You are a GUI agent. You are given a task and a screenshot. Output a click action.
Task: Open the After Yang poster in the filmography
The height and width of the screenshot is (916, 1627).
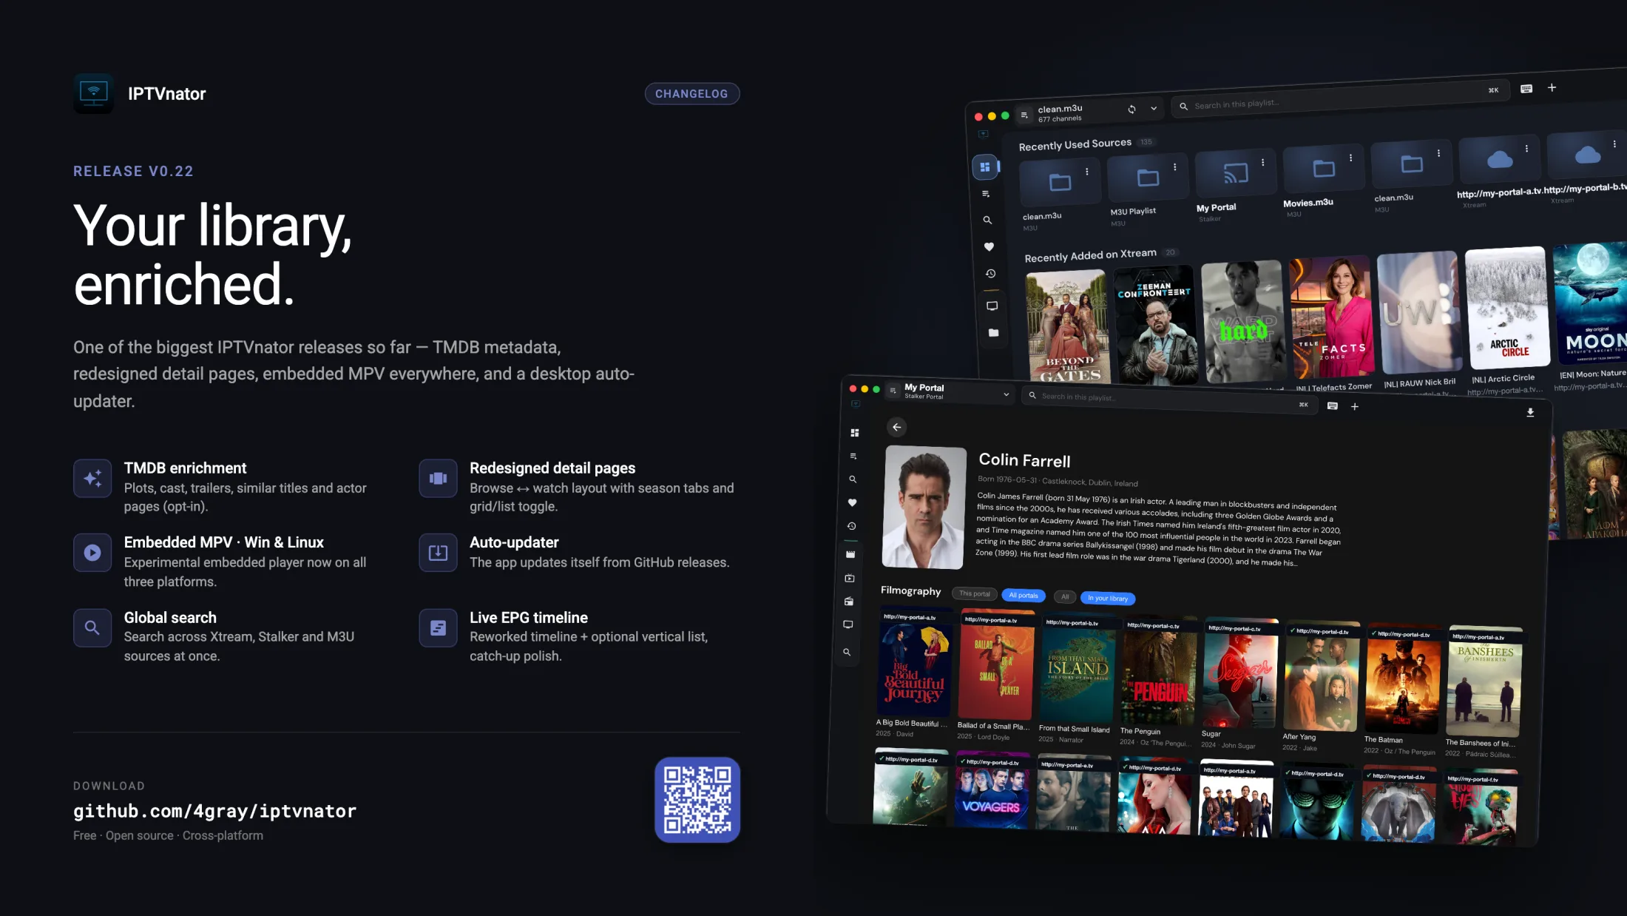point(1322,677)
